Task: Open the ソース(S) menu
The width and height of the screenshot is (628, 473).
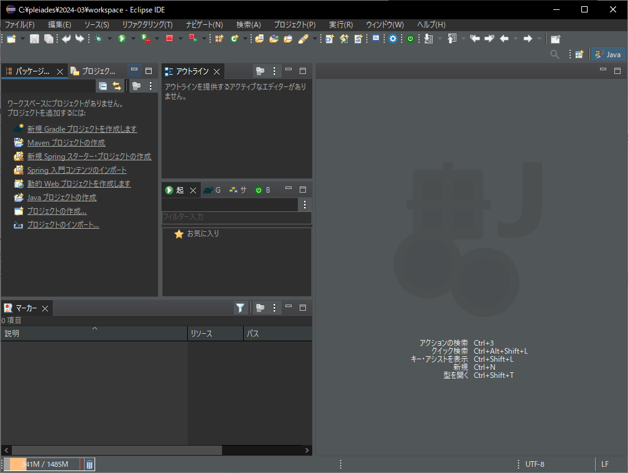Action: [x=96, y=25]
